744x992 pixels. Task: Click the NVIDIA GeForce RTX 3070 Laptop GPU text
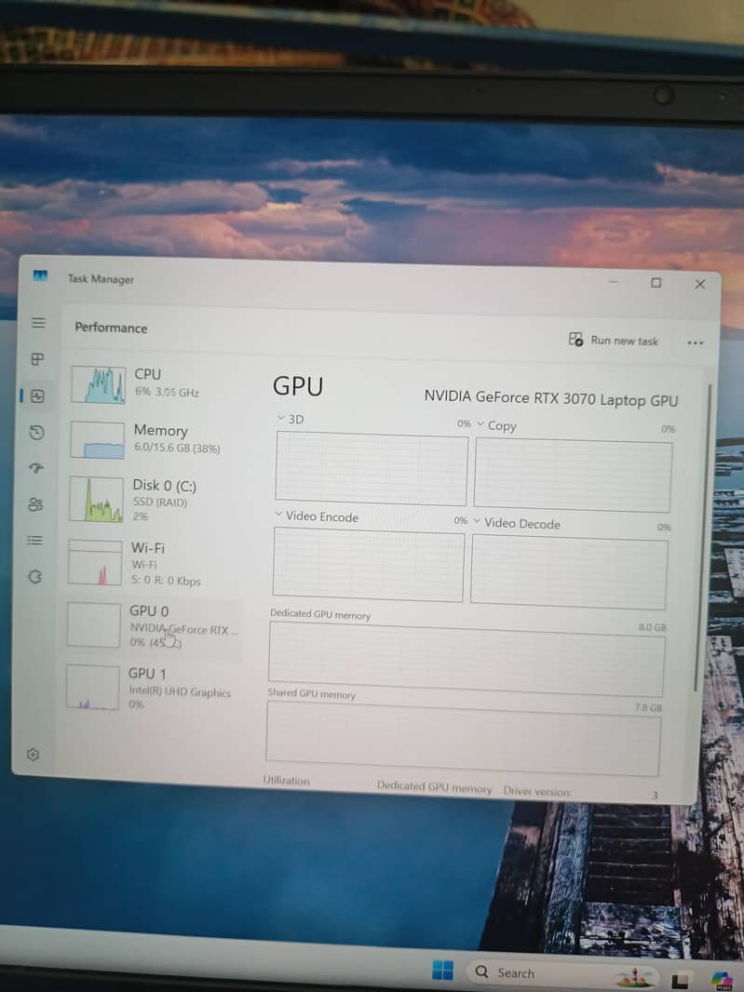(551, 398)
